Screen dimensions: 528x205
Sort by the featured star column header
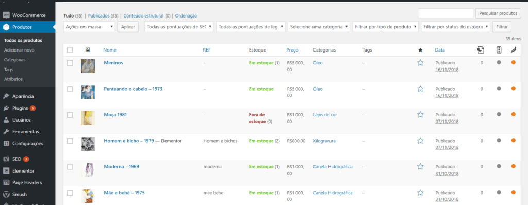point(420,50)
